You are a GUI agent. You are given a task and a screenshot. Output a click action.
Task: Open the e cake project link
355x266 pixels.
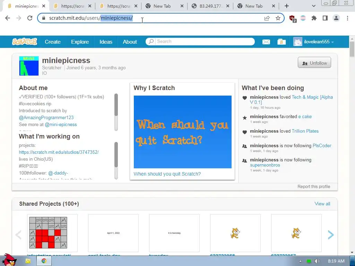click(305, 117)
